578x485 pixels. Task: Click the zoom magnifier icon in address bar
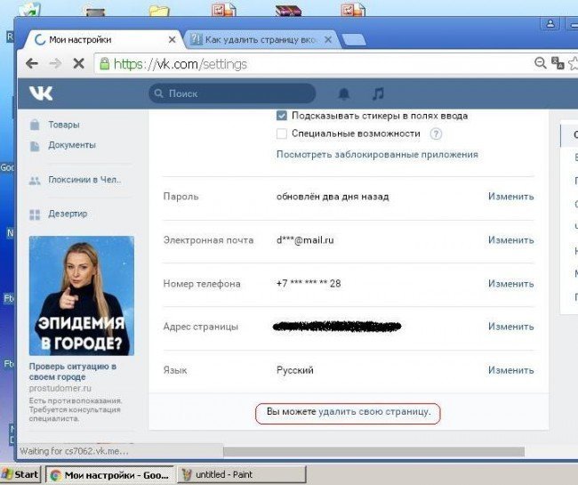(x=540, y=63)
